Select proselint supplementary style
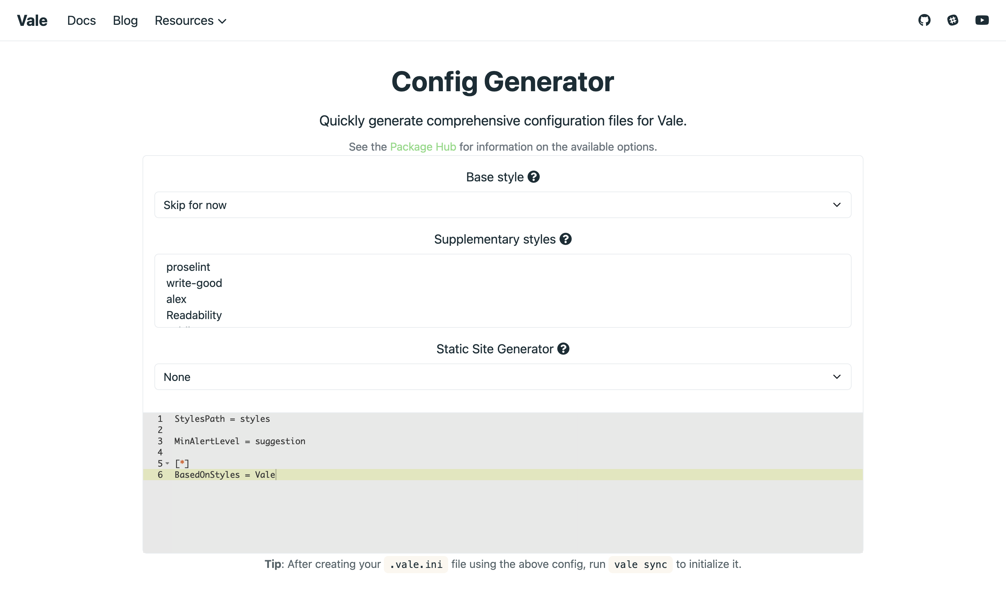The image size is (1006, 606). pyautogui.click(x=188, y=267)
